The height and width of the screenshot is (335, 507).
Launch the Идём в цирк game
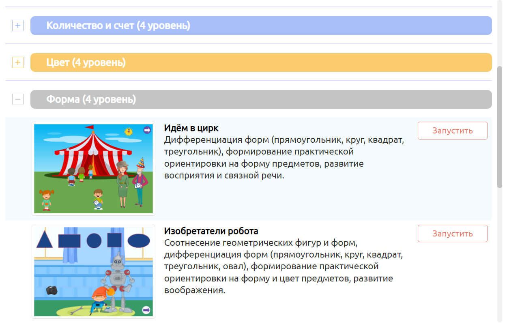452,131
